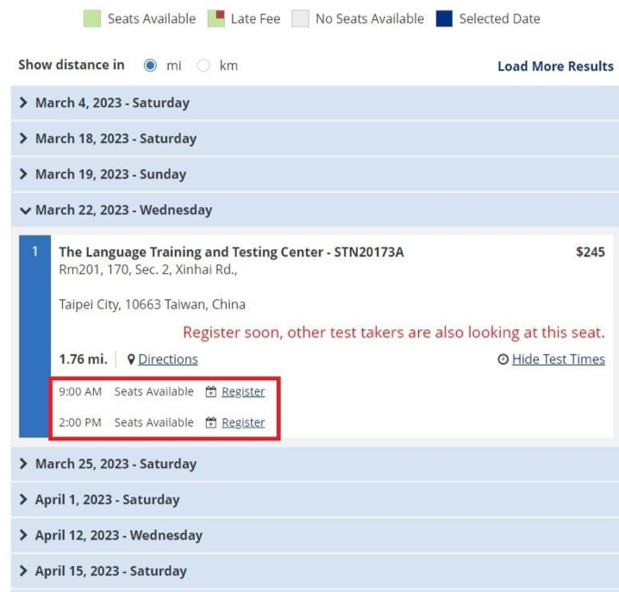The width and height of the screenshot is (619, 592).
Task: Expand March 4, 2023 - Saturday row
Action: [x=315, y=103]
